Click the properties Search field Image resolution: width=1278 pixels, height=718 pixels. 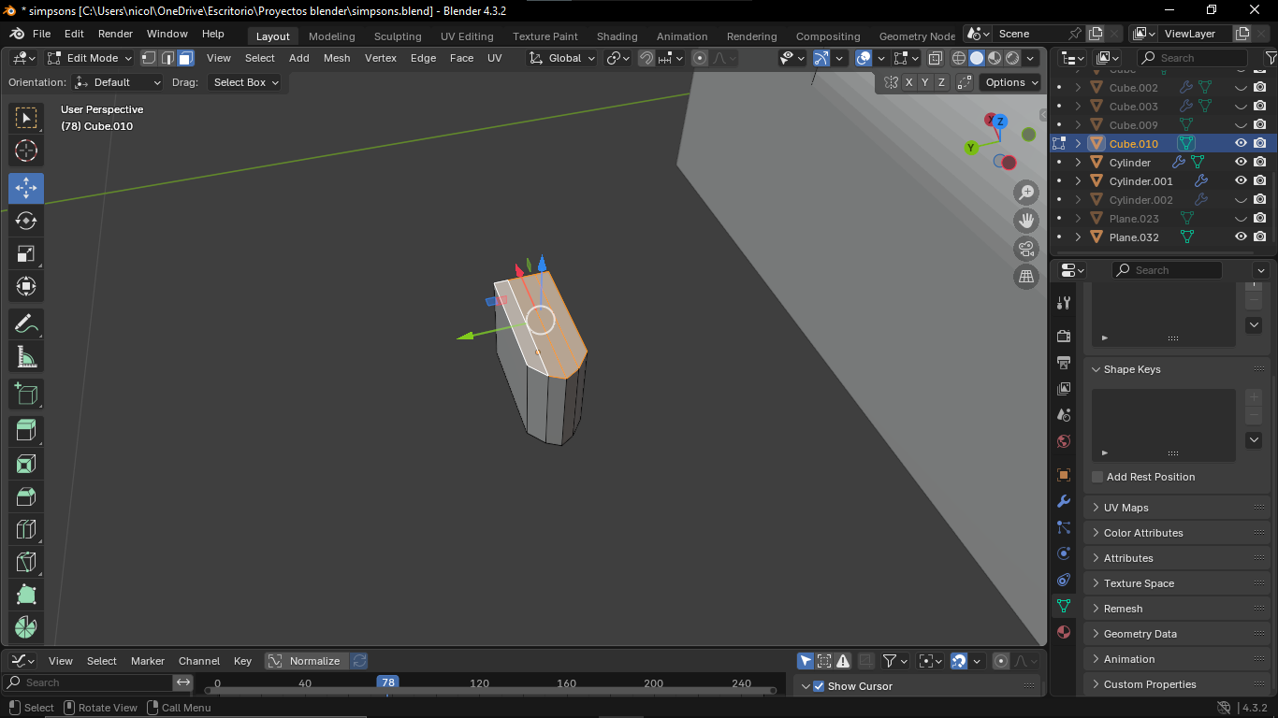pos(1167,270)
